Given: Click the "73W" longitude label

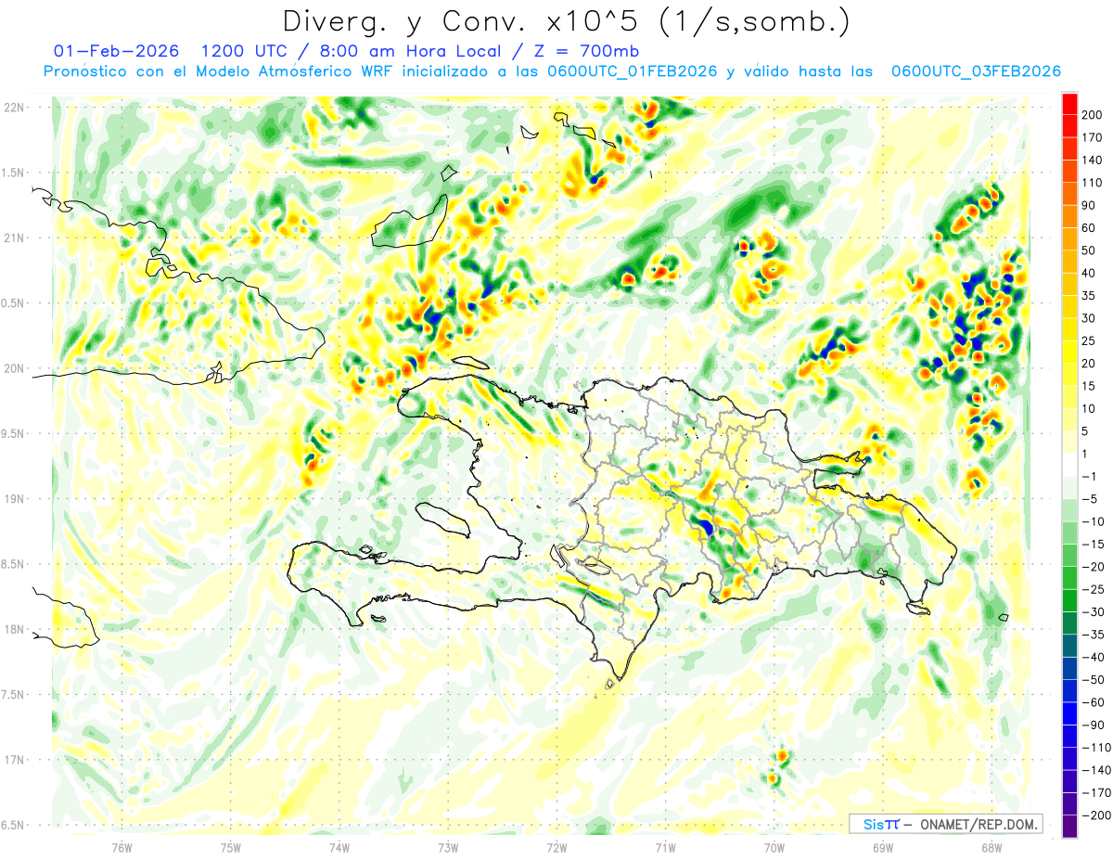Looking at the screenshot, I should click(x=448, y=848).
